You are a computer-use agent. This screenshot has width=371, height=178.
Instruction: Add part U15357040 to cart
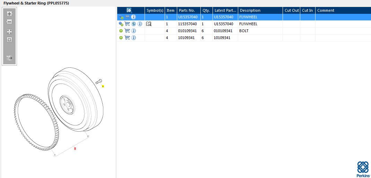[127, 17]
